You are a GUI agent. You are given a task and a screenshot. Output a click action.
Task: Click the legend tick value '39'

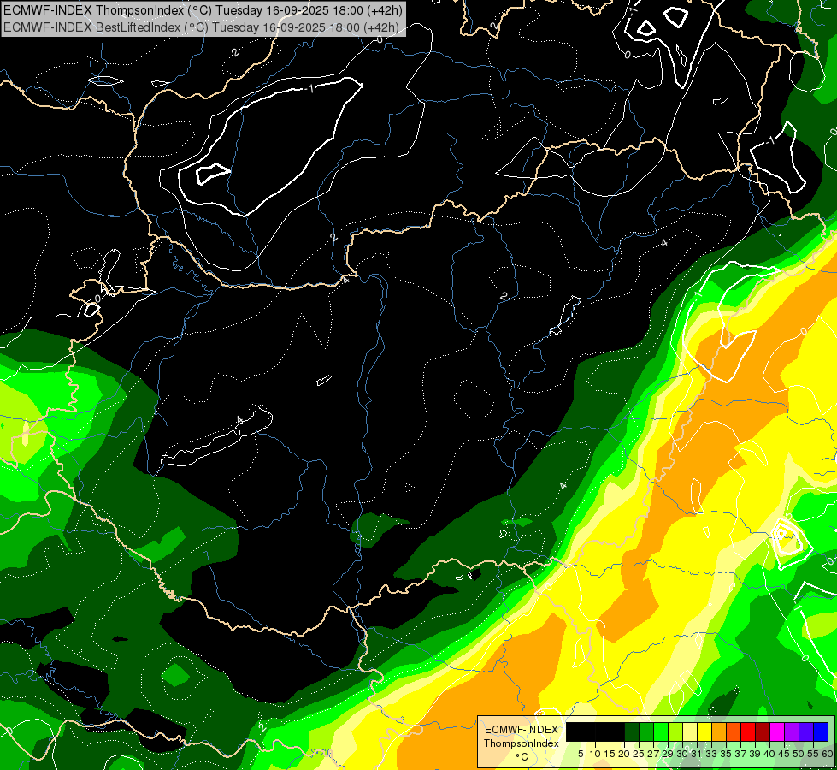pyautogui.click(x=755, y=754)
